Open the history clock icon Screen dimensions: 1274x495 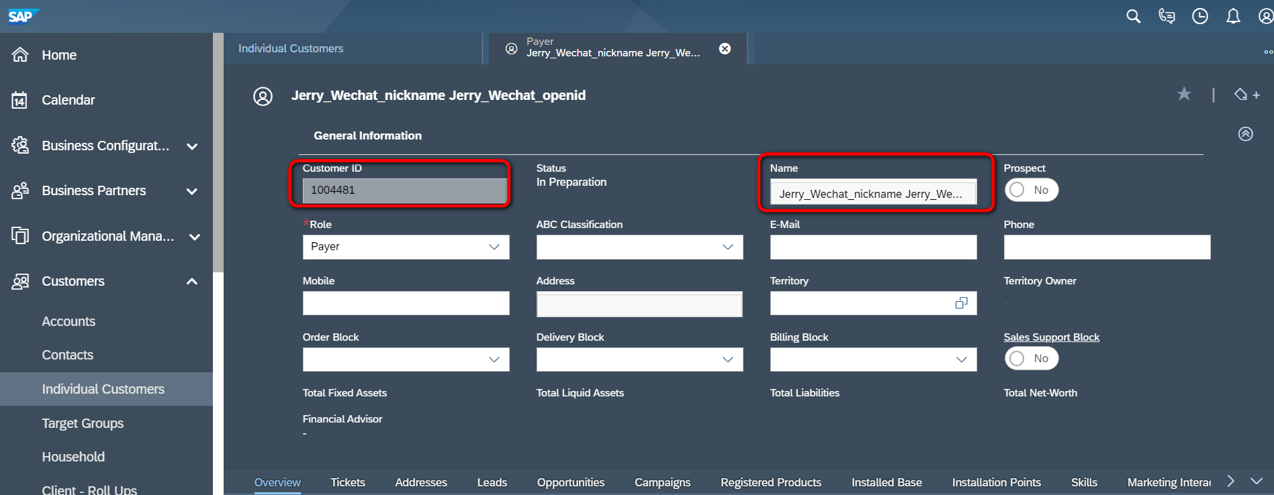click(x=1200, y=16)
